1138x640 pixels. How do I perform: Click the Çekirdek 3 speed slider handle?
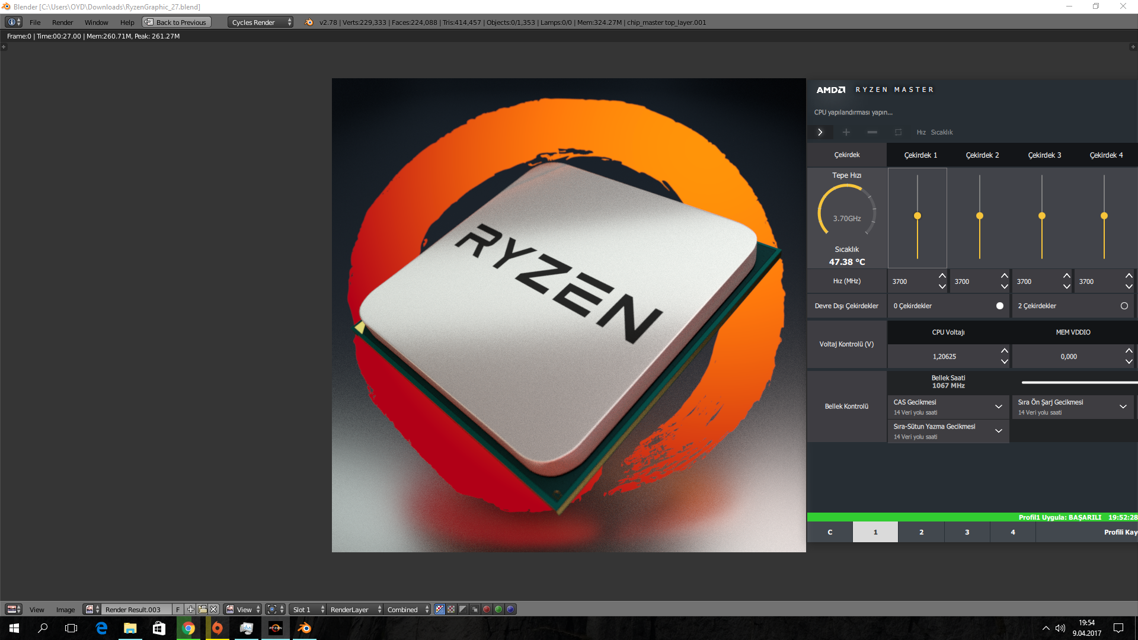coord(1042,216)
